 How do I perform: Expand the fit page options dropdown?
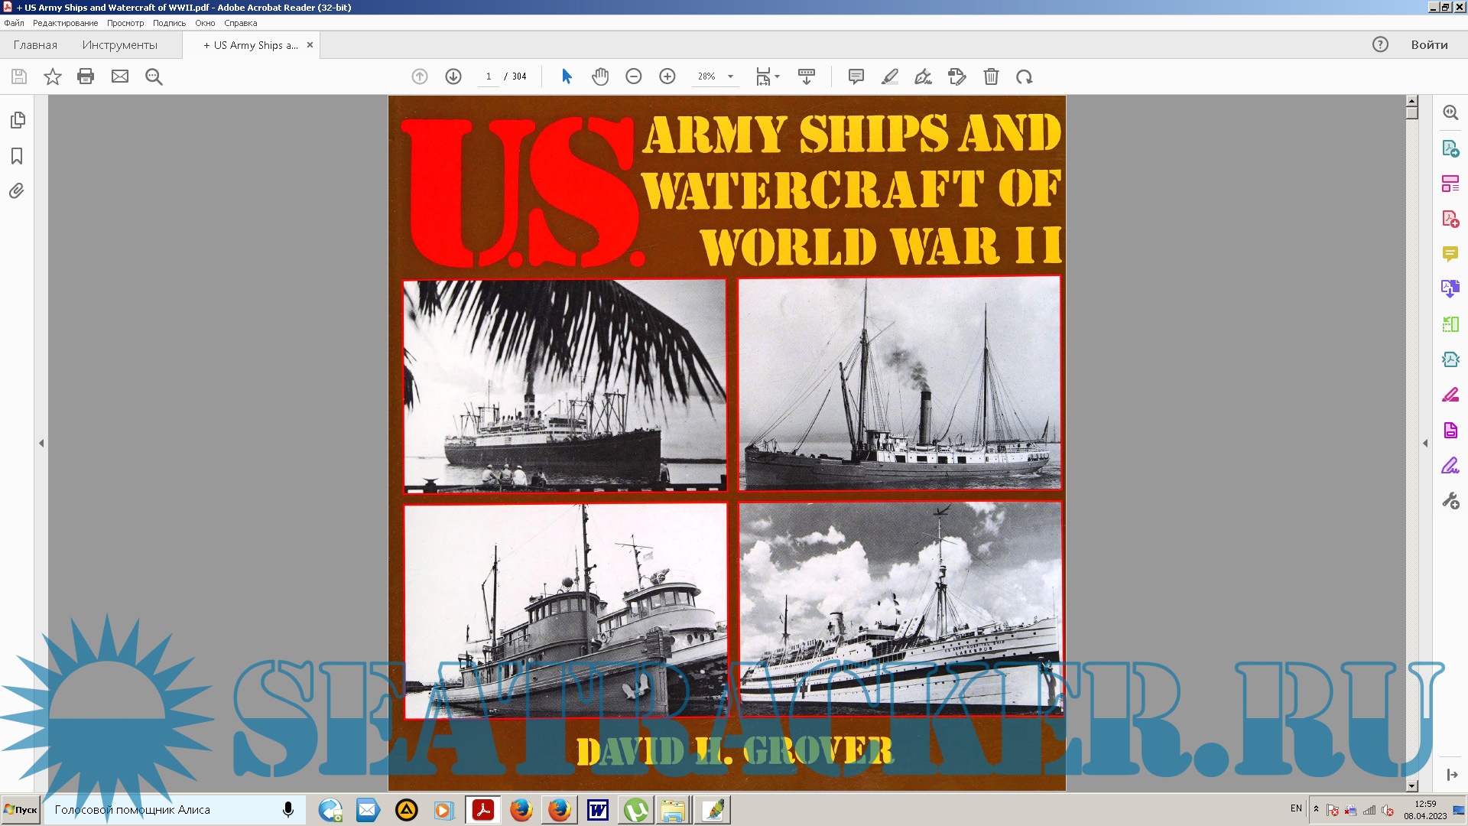click(x=777, y=76)
